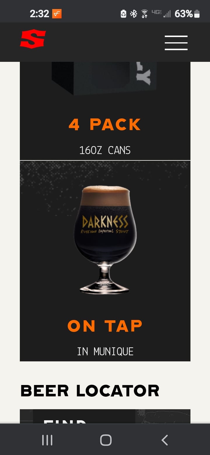Viewport: 210px width, 455px height.
Task: Open Android recent apps button
Action: pos(47,440)
